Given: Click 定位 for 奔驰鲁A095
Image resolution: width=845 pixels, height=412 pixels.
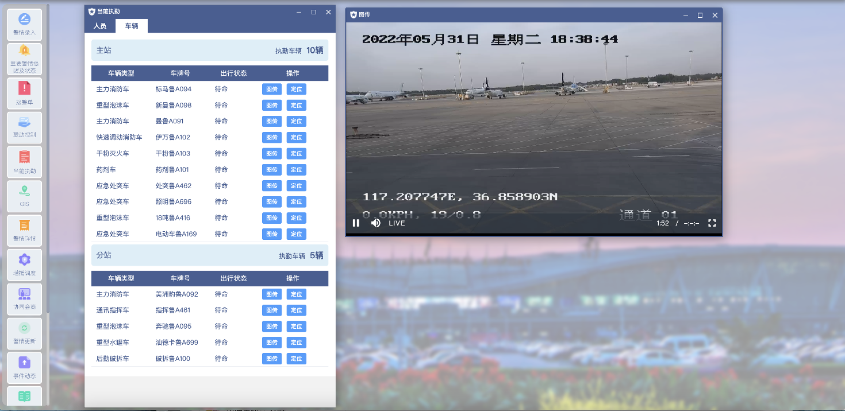Looking at the screenshot, I should pyautogui.click(x=297, y=327).
